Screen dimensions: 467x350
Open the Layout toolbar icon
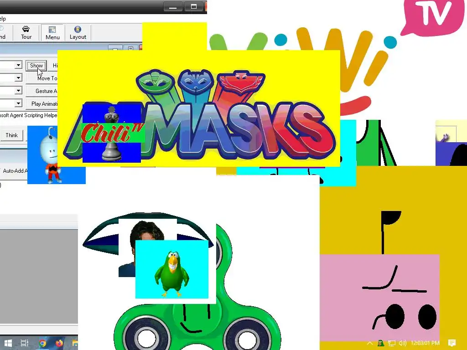78,33
